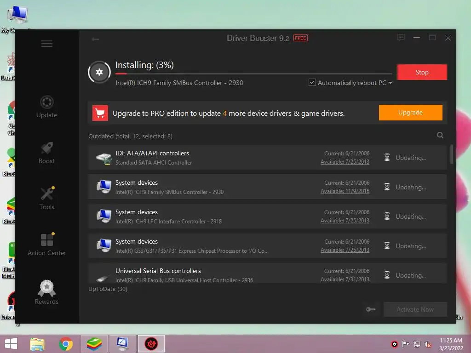Click the Upgrade button
This screenshot has width=471, height=353.
click(410, 113)
